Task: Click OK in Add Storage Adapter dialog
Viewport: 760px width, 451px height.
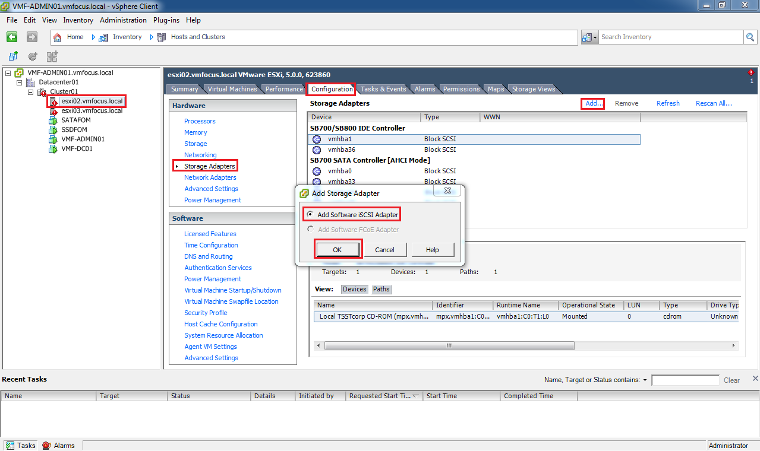Action: (x=337, y=250)
